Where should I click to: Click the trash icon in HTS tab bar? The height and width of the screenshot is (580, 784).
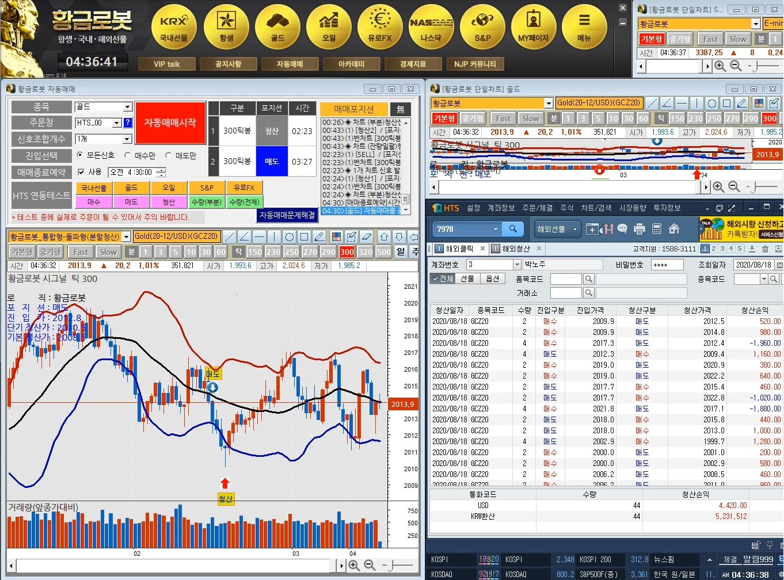765,249
